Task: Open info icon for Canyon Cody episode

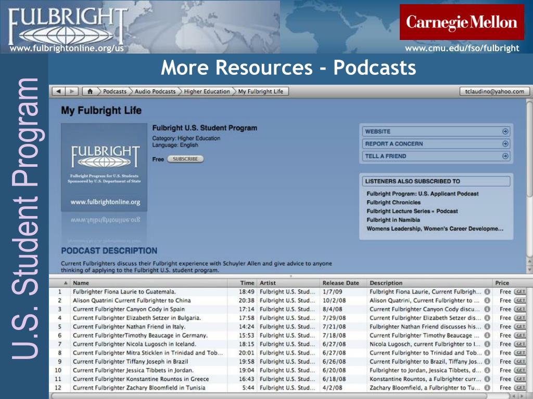Action: point(487,309)
